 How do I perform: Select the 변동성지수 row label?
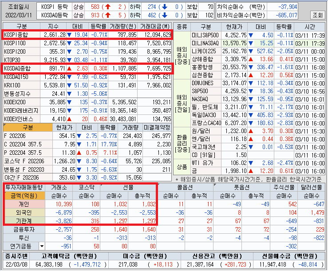[x=17, y=94]
